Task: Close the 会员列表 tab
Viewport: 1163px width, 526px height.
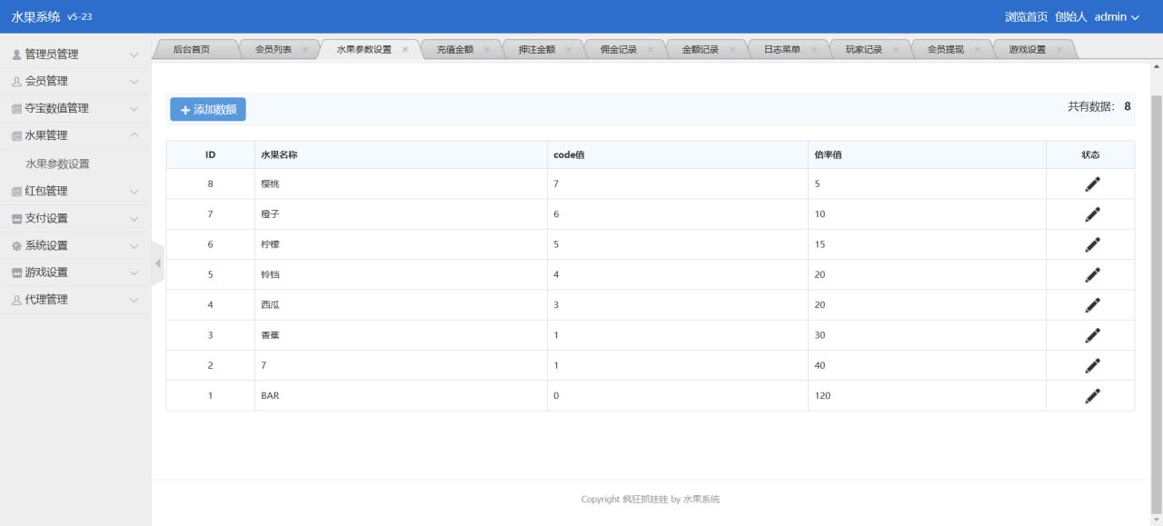Action: (305, 50)
